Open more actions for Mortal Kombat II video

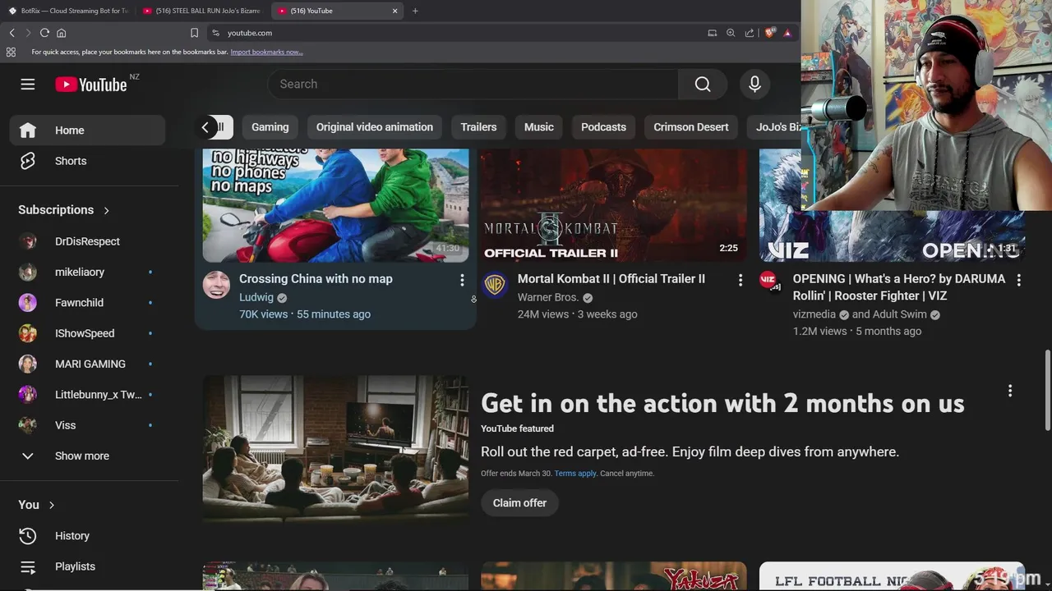[x=741, y=280]
